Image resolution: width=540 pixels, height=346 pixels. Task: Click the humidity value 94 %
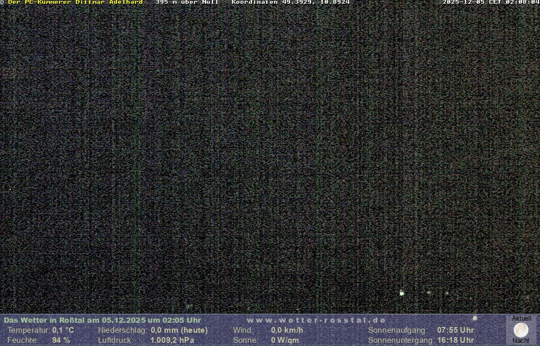pyautogui.click(x=61, y=340)
